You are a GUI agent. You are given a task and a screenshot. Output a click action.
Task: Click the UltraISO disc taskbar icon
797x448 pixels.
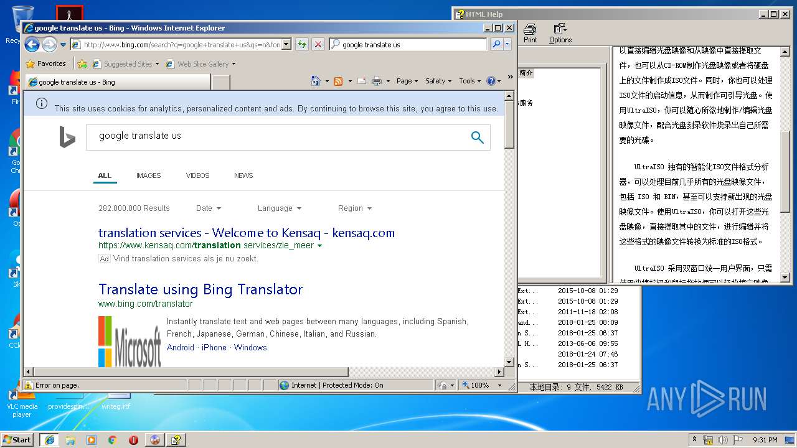click(x=155, y=439)
